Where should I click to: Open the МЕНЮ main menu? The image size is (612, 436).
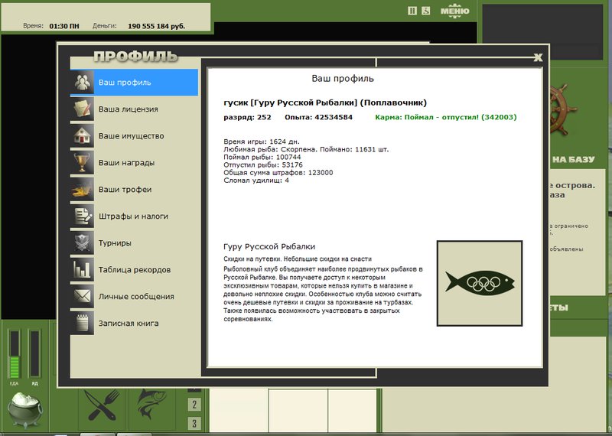click(x=454, y=11)
